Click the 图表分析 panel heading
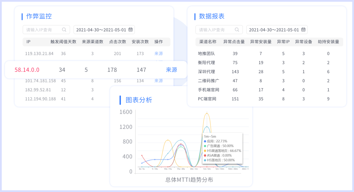The image size is (354, 192). click(139, 100)
